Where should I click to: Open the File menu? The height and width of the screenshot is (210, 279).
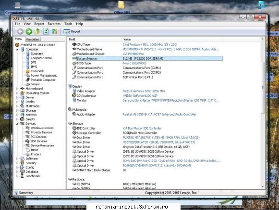17,24
